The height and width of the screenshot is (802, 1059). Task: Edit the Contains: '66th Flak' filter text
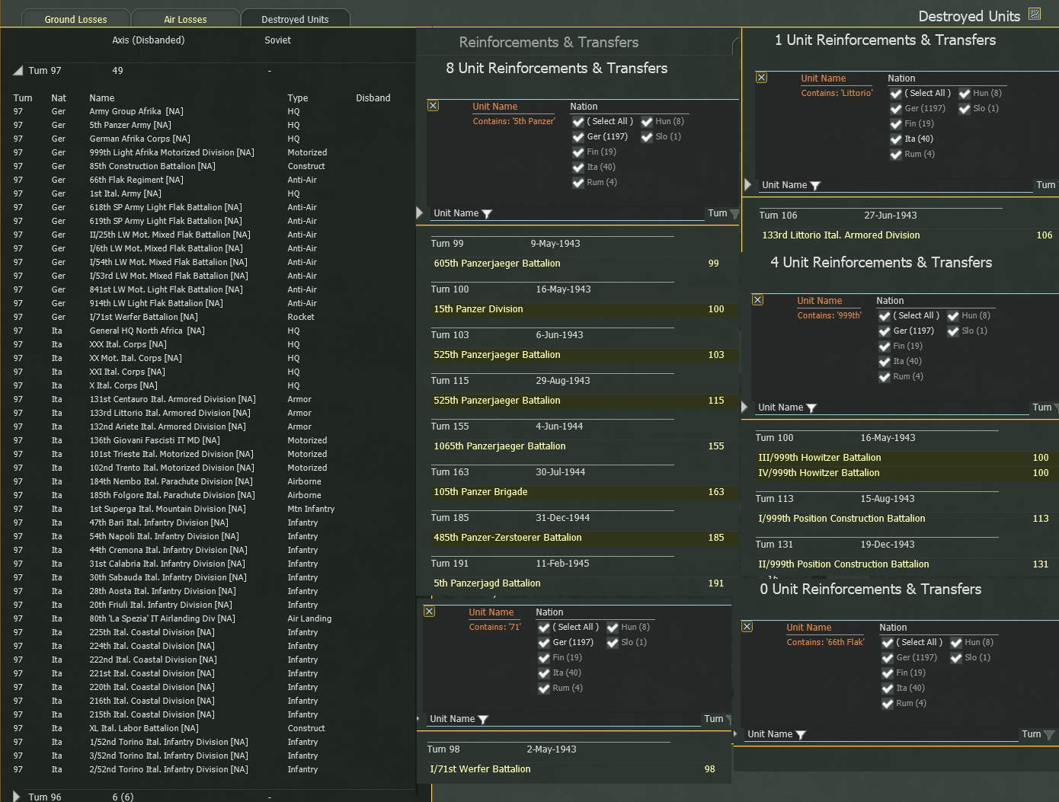click(825, 642)
